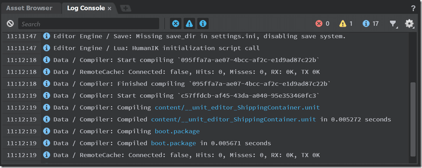Screen dimensions: 422x168
Task: Open the ShippingContainer.unit link in the Compiling row
Action: 237,107
